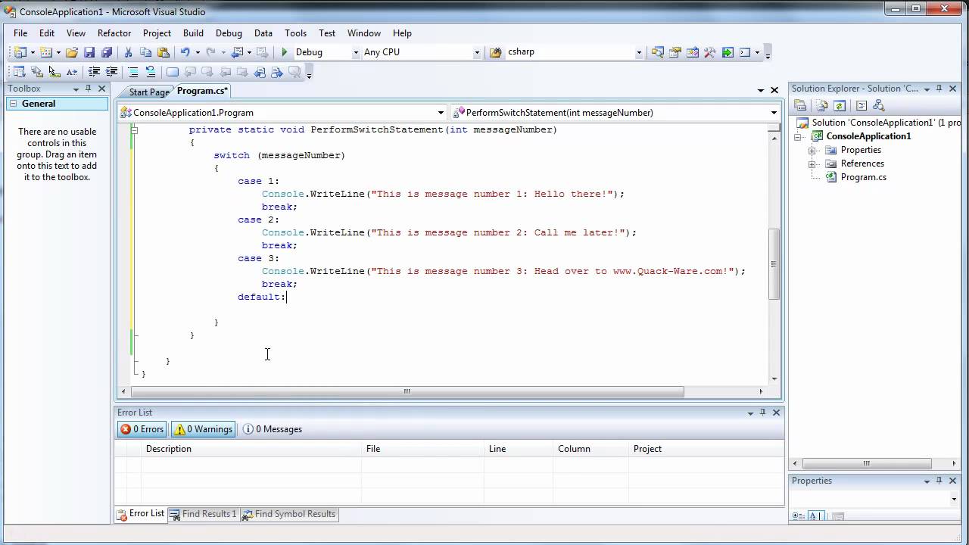
Task: Open the csharp find combo box
Action: 639,52
